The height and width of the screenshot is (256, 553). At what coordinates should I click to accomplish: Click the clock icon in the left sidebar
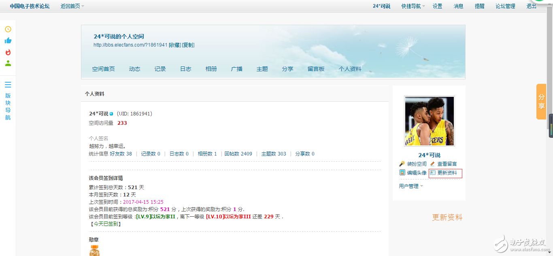click(8, 29)
